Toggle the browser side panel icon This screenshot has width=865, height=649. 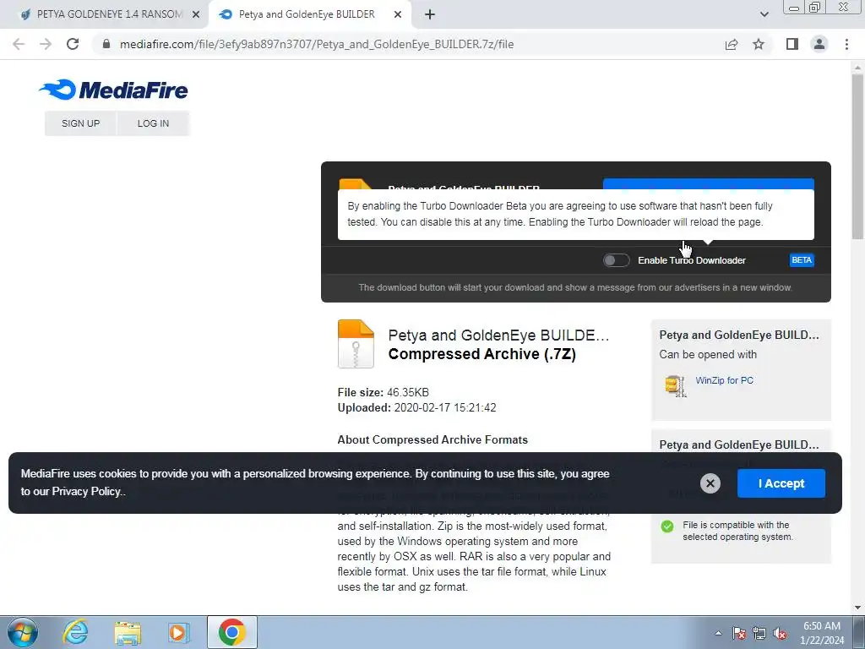(792, 44)
